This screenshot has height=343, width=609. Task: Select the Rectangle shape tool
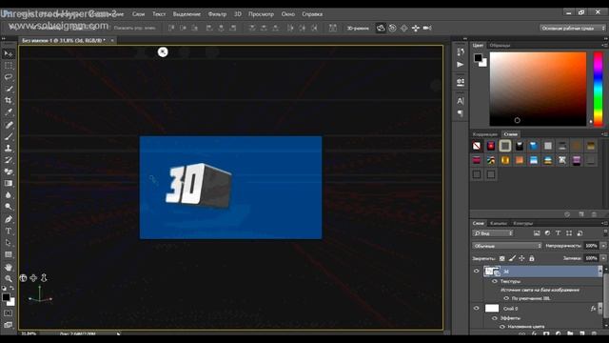coord(9,254)
